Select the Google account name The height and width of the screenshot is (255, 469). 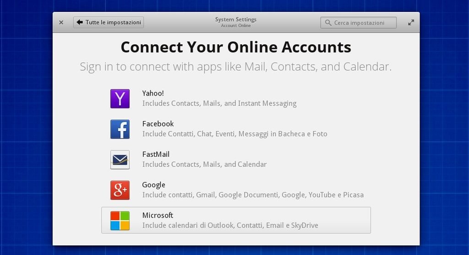tap(154, 185)
